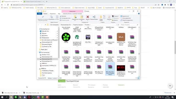Open the File (Файл) ribbon tab
This screenshot has width=176, height=99.
pos(39,14)
